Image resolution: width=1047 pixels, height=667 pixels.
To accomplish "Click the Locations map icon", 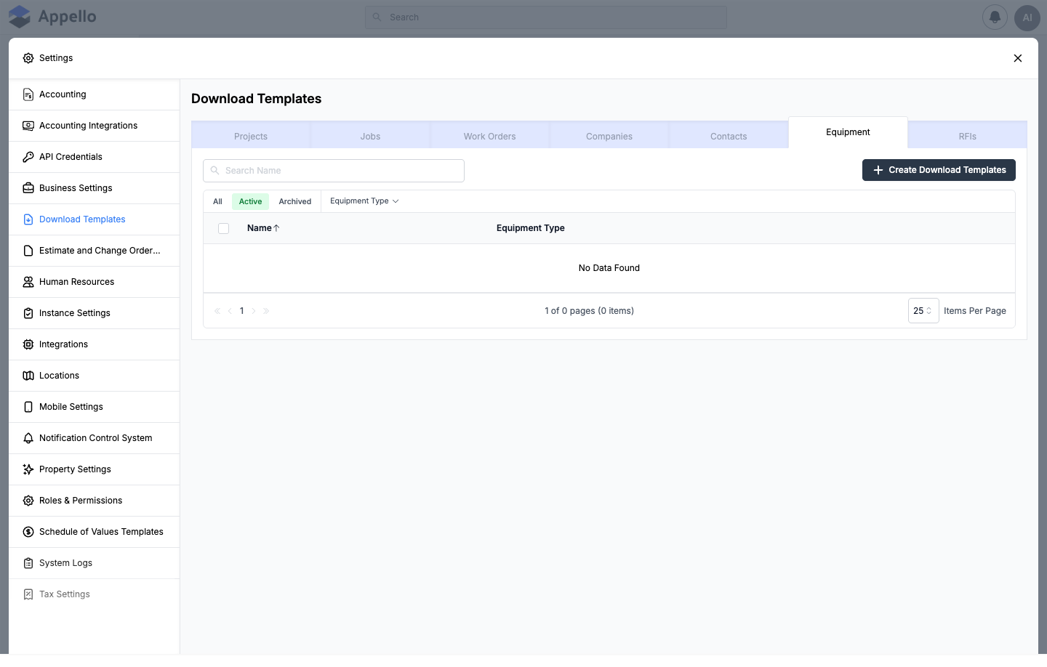I will tap(28, 376).
